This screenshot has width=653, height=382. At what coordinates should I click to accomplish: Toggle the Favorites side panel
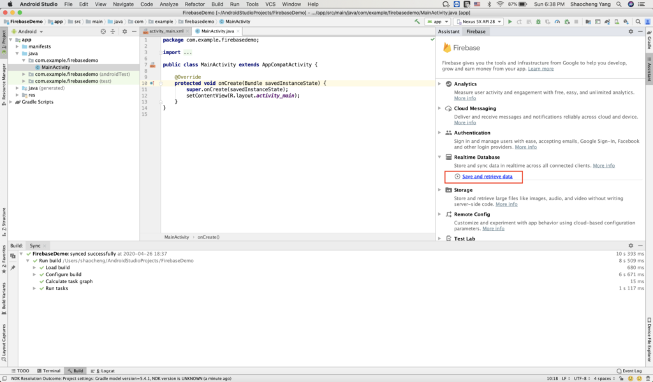pos(4,259)
